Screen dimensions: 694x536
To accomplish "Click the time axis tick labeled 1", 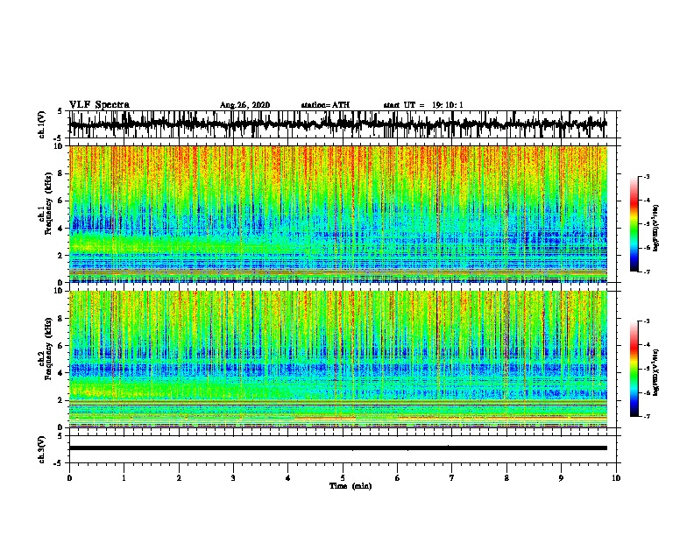I will click(x=124, y=478).
